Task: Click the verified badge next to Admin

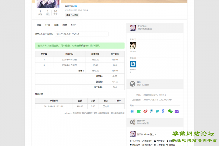Action: click(x=76, y=6)
